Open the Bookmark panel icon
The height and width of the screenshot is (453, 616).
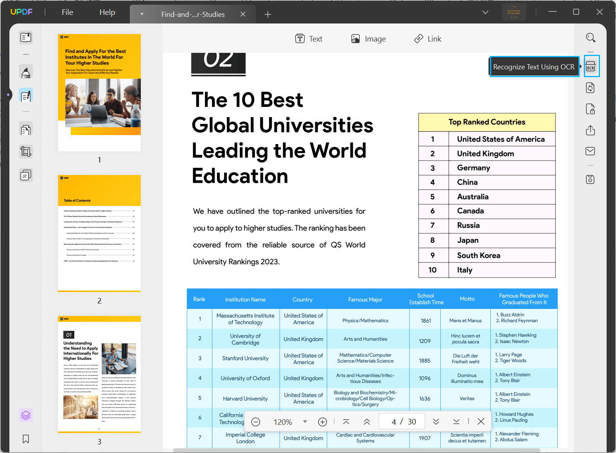26,439
